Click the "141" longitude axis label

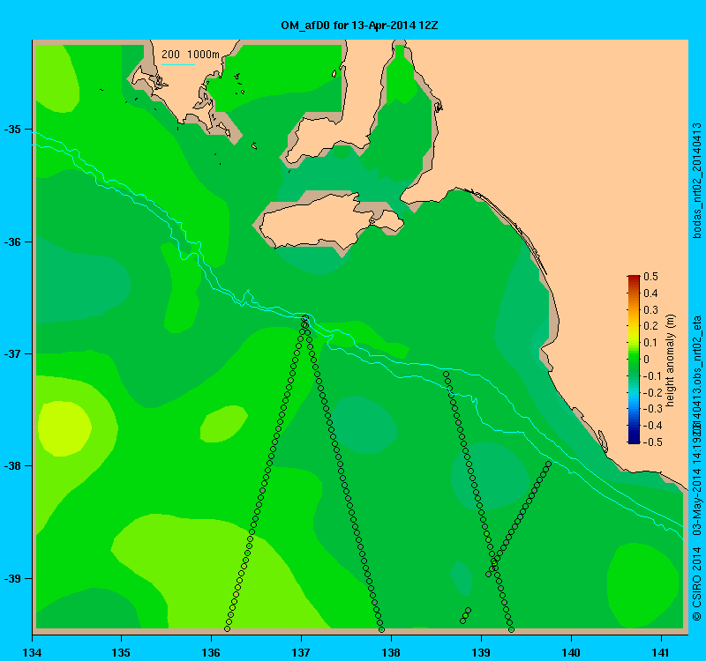point(661,652)
